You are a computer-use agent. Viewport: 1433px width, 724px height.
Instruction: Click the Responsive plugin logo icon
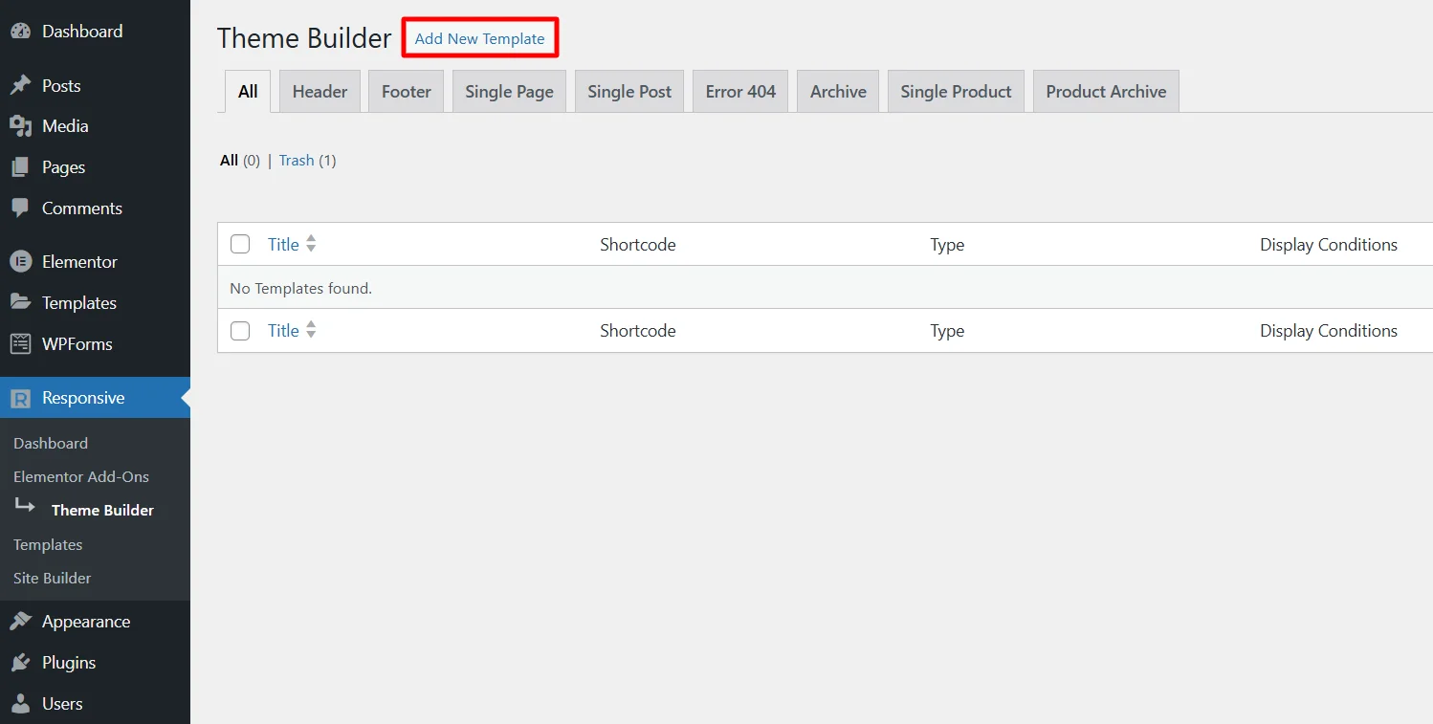tap(20, 398)
